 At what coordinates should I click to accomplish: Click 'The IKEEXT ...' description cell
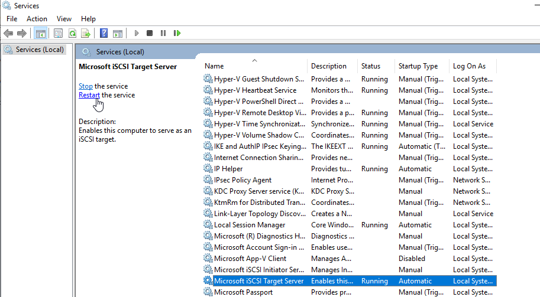(332, 146)
